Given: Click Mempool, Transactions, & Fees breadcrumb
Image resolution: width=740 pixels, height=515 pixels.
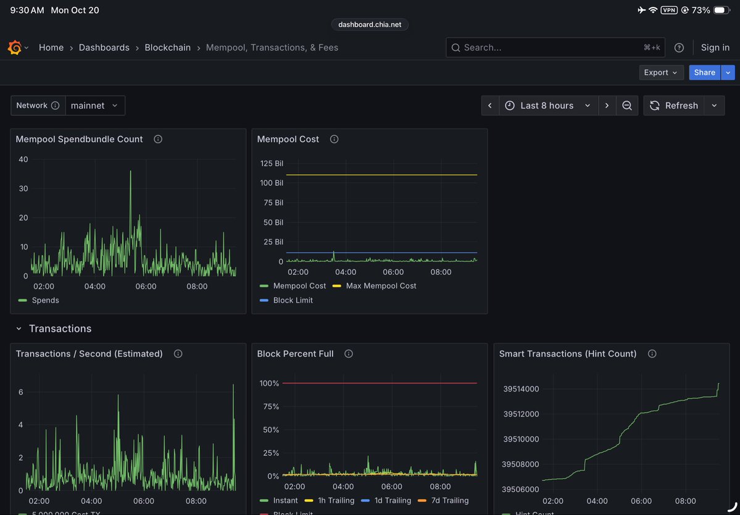Looking at the screenshot, I should [x=272, y=47].
